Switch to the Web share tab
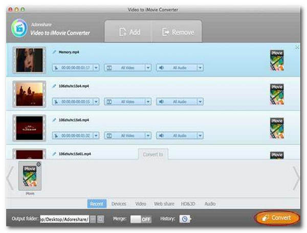This screenshot has height=233, width=307. [164, 204]
